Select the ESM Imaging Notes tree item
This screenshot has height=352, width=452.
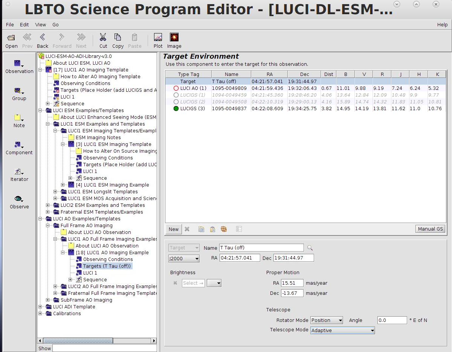click(x=98, y=138)
